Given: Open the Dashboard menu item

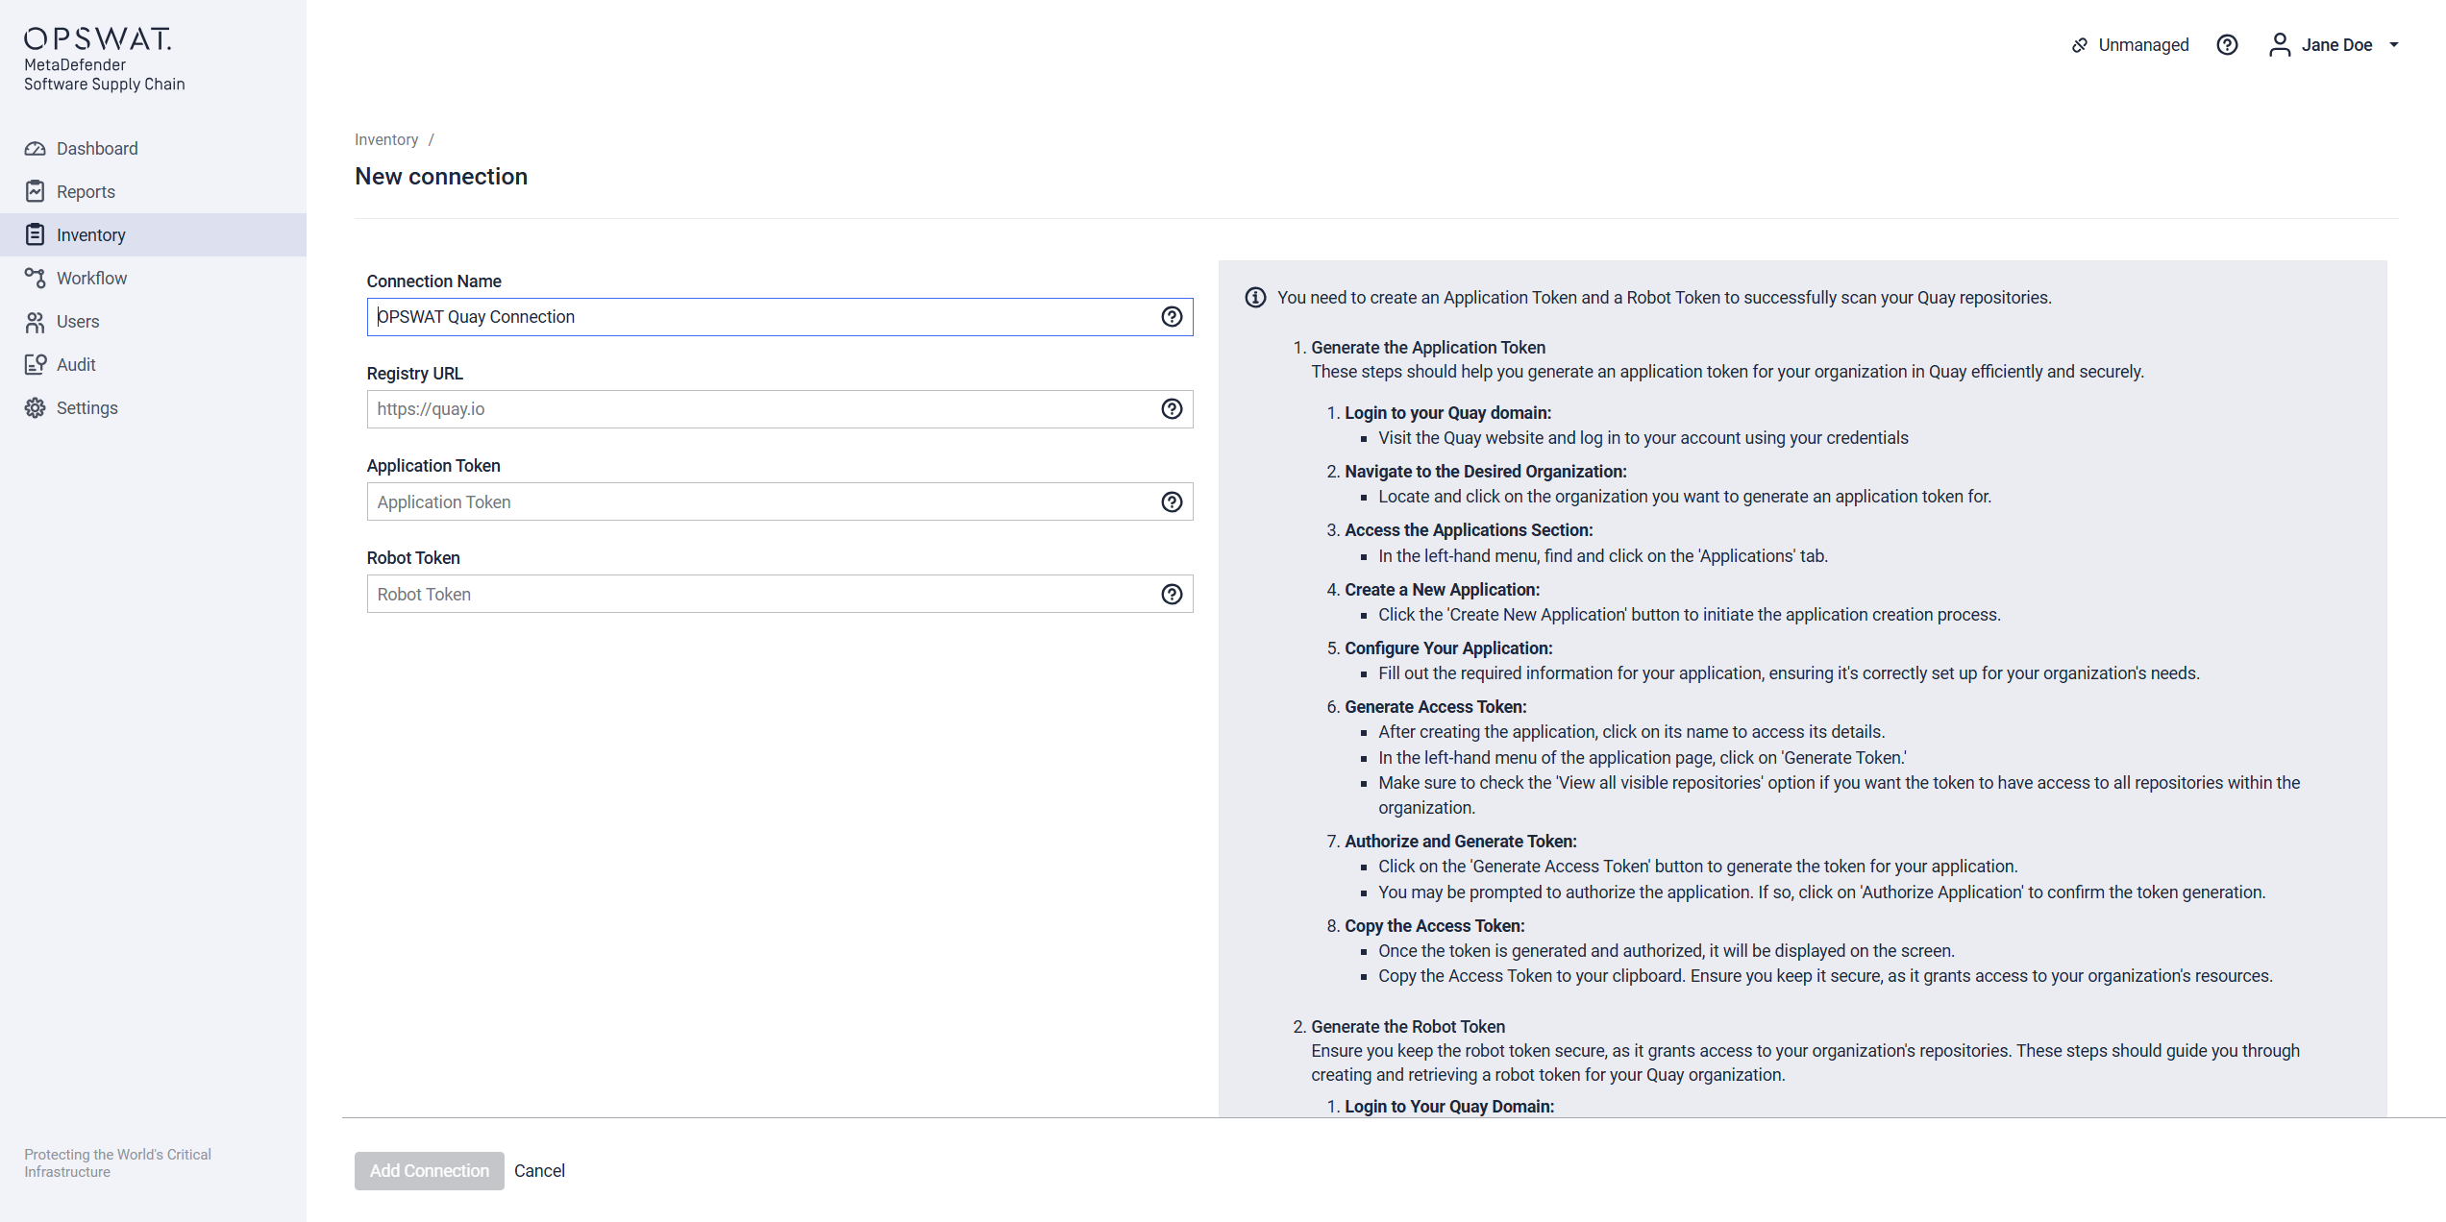Looking at the screenshot, I should pyautogui.click(x=97, y=149).
